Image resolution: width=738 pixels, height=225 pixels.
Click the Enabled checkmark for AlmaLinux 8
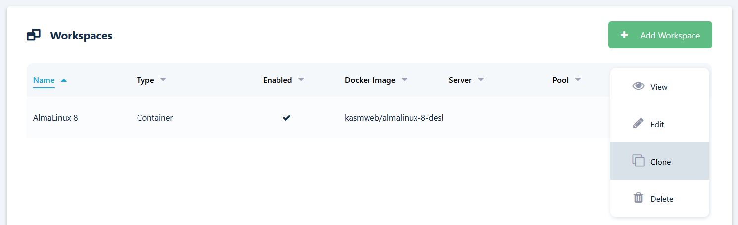click(x=286, y=118)
